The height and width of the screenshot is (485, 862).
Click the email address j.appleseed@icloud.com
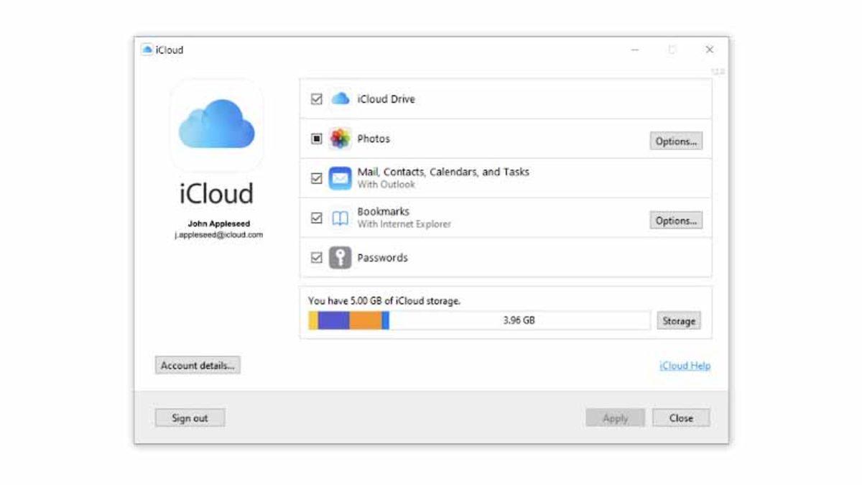click(x=216, y=234)
